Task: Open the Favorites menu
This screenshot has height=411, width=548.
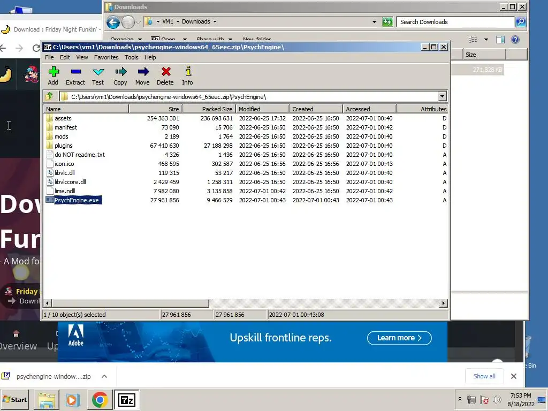Action: 106,57
